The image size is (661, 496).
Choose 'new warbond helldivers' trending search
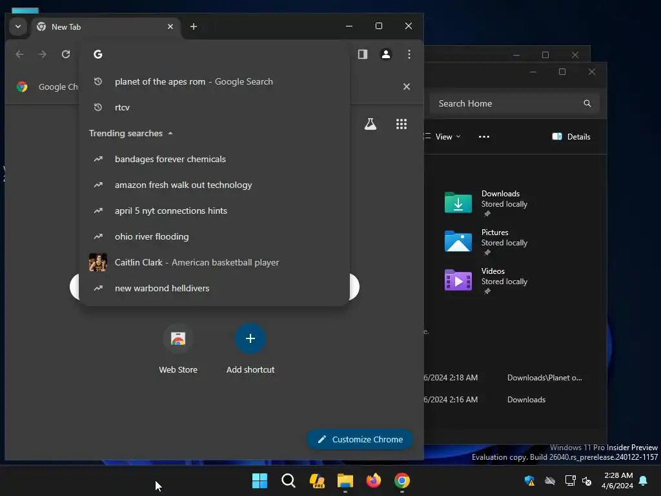point(214,288)
